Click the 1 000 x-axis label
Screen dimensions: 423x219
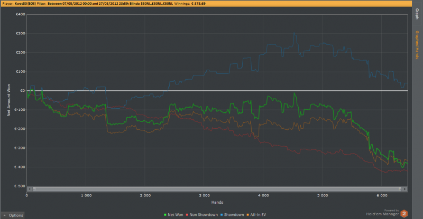click(86, 196)
